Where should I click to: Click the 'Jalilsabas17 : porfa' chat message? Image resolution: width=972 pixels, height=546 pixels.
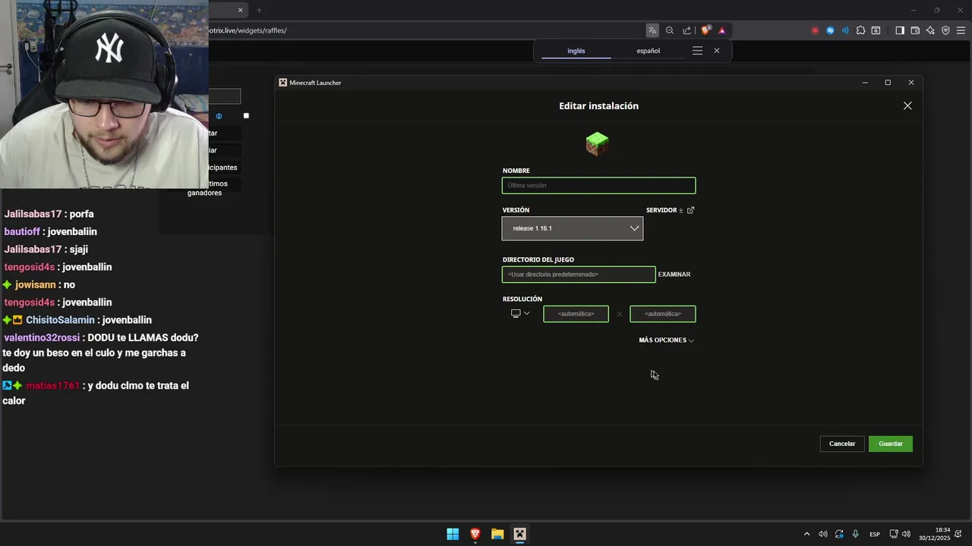pos(49,214)
